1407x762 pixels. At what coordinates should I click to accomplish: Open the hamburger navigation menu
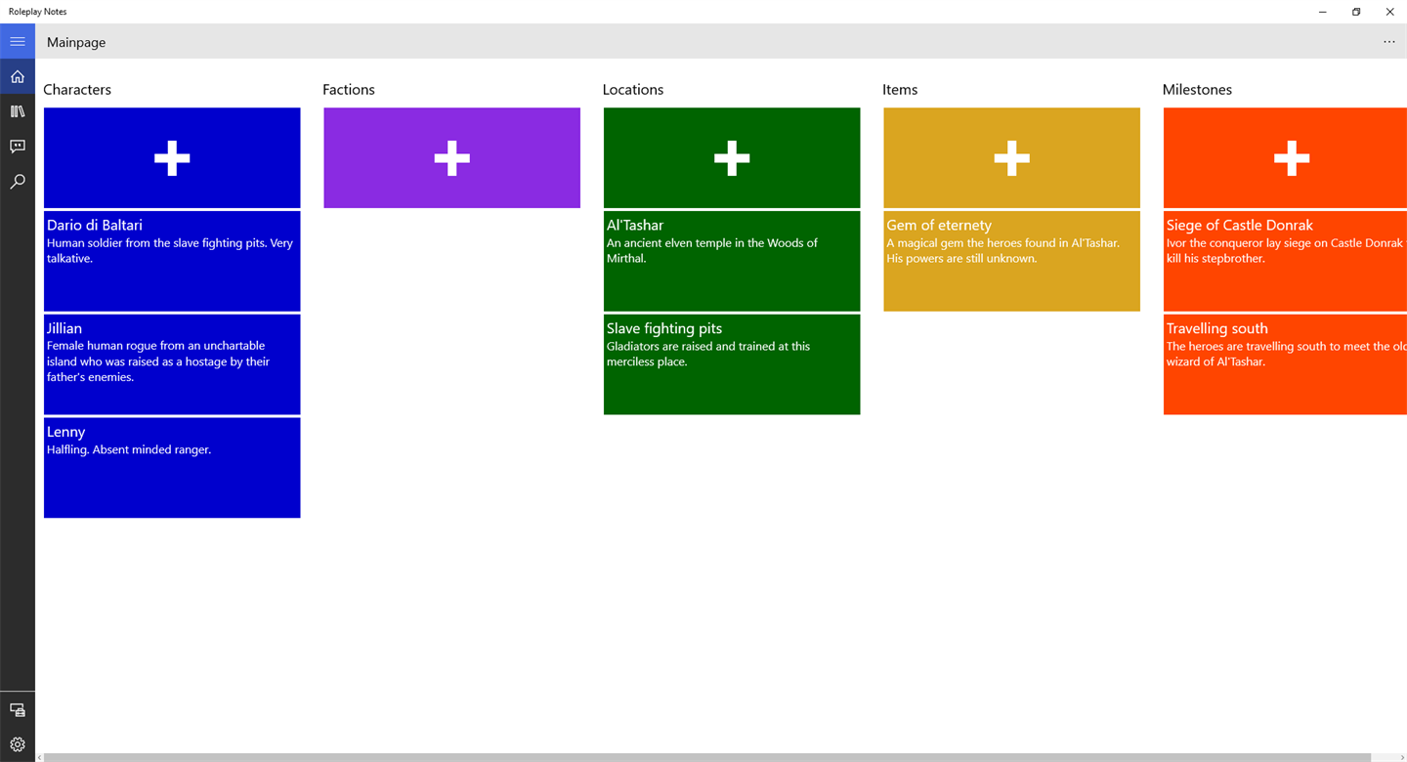pyautogui.click(x=18, y=41)
